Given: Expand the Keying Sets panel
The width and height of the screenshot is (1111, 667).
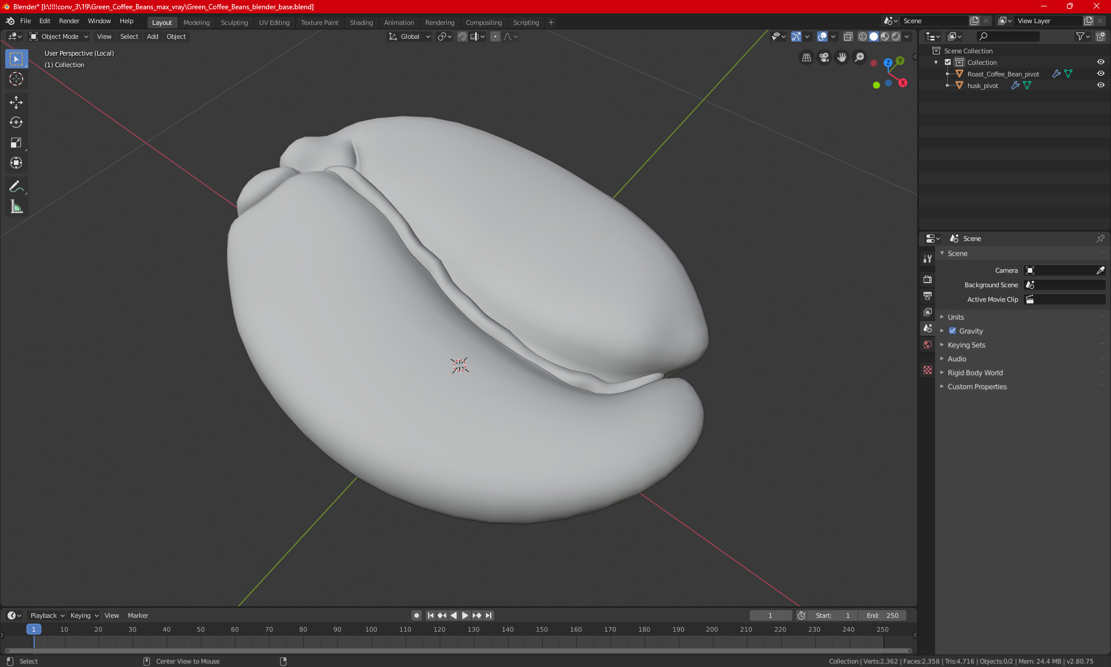Looking at the screenshot, I should 966,345.
